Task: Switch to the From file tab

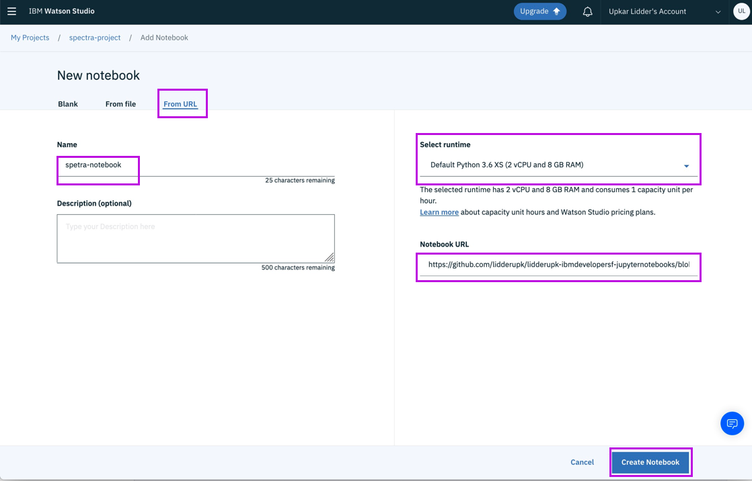Action: click(120, 104)
